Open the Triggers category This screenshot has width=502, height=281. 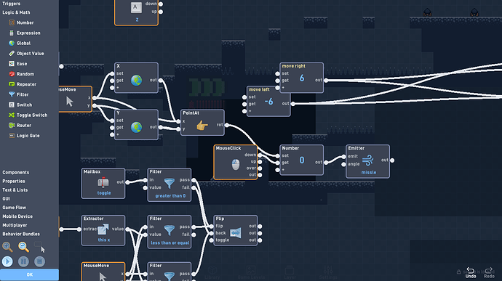[x=11, y=4]
